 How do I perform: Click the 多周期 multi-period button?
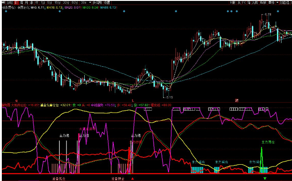(97, 3)
